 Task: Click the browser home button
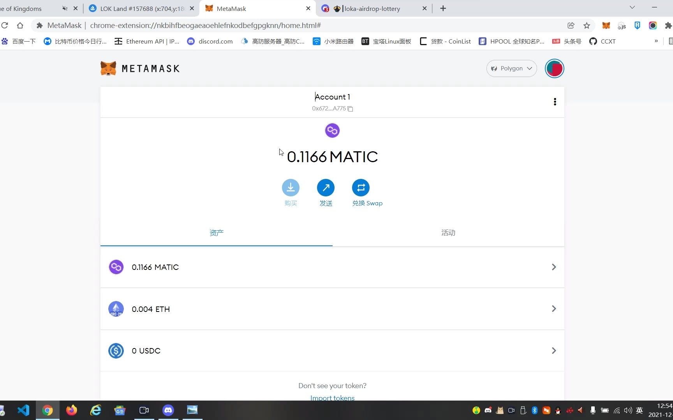(x=20, y=25)
